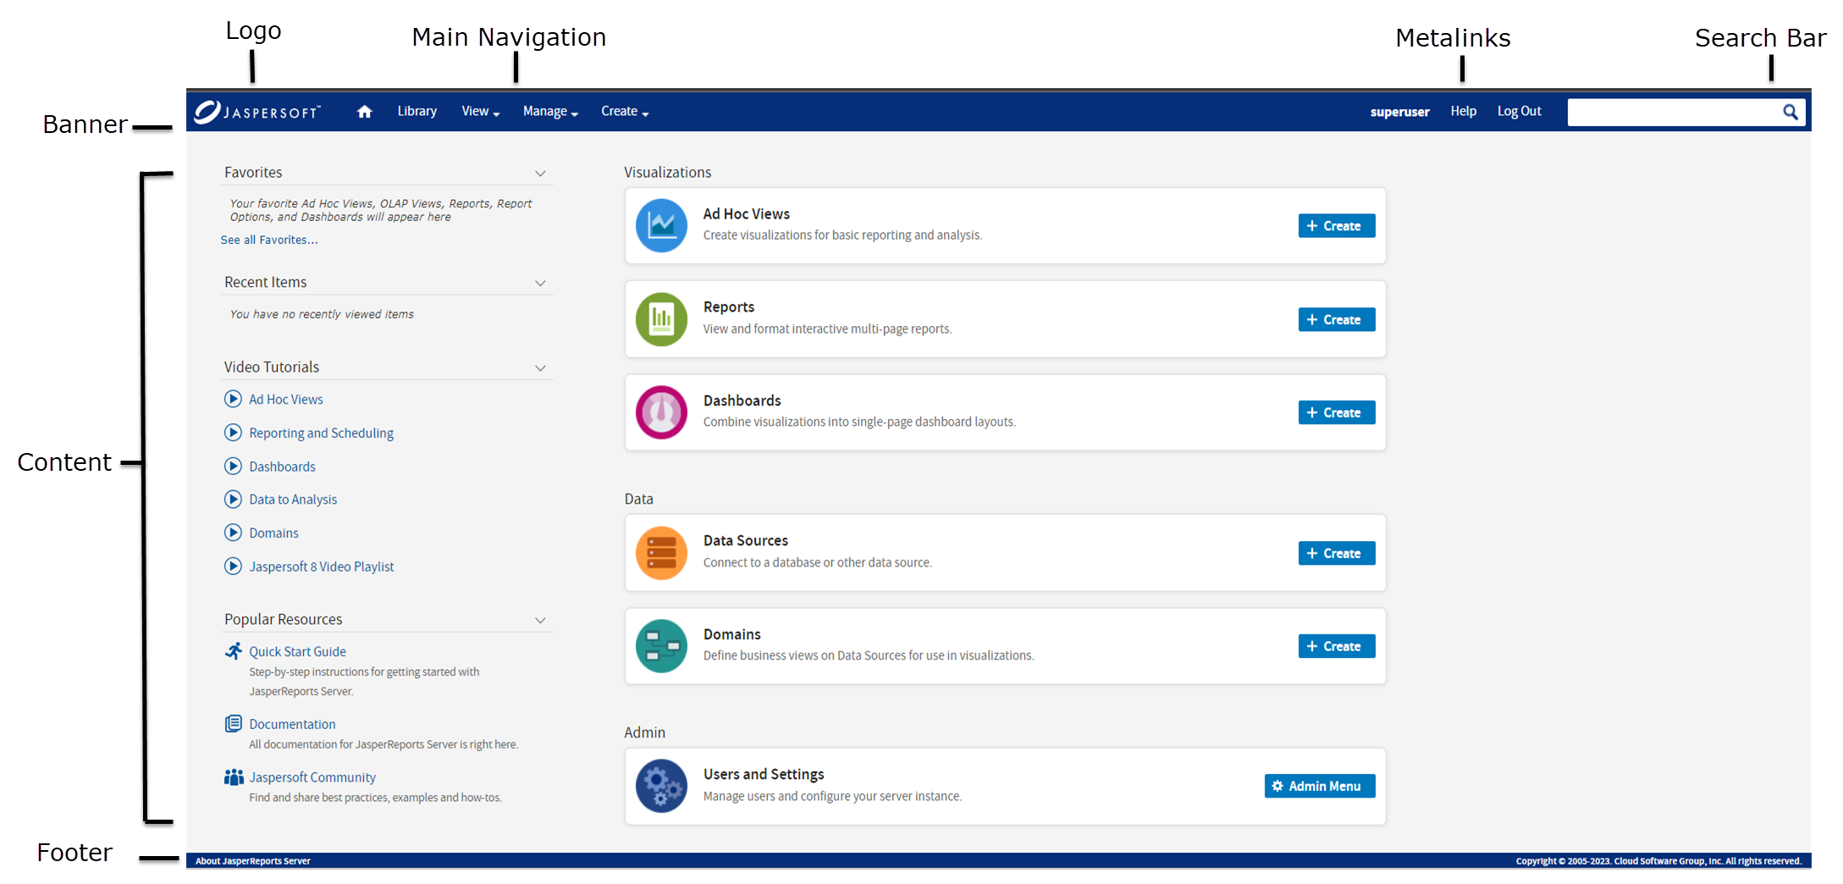Click play icon beside Domains tutorial

(233, 533)
